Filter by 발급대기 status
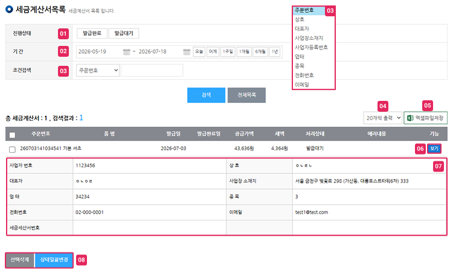Screen dimensions: 453x273 (124, 33)
